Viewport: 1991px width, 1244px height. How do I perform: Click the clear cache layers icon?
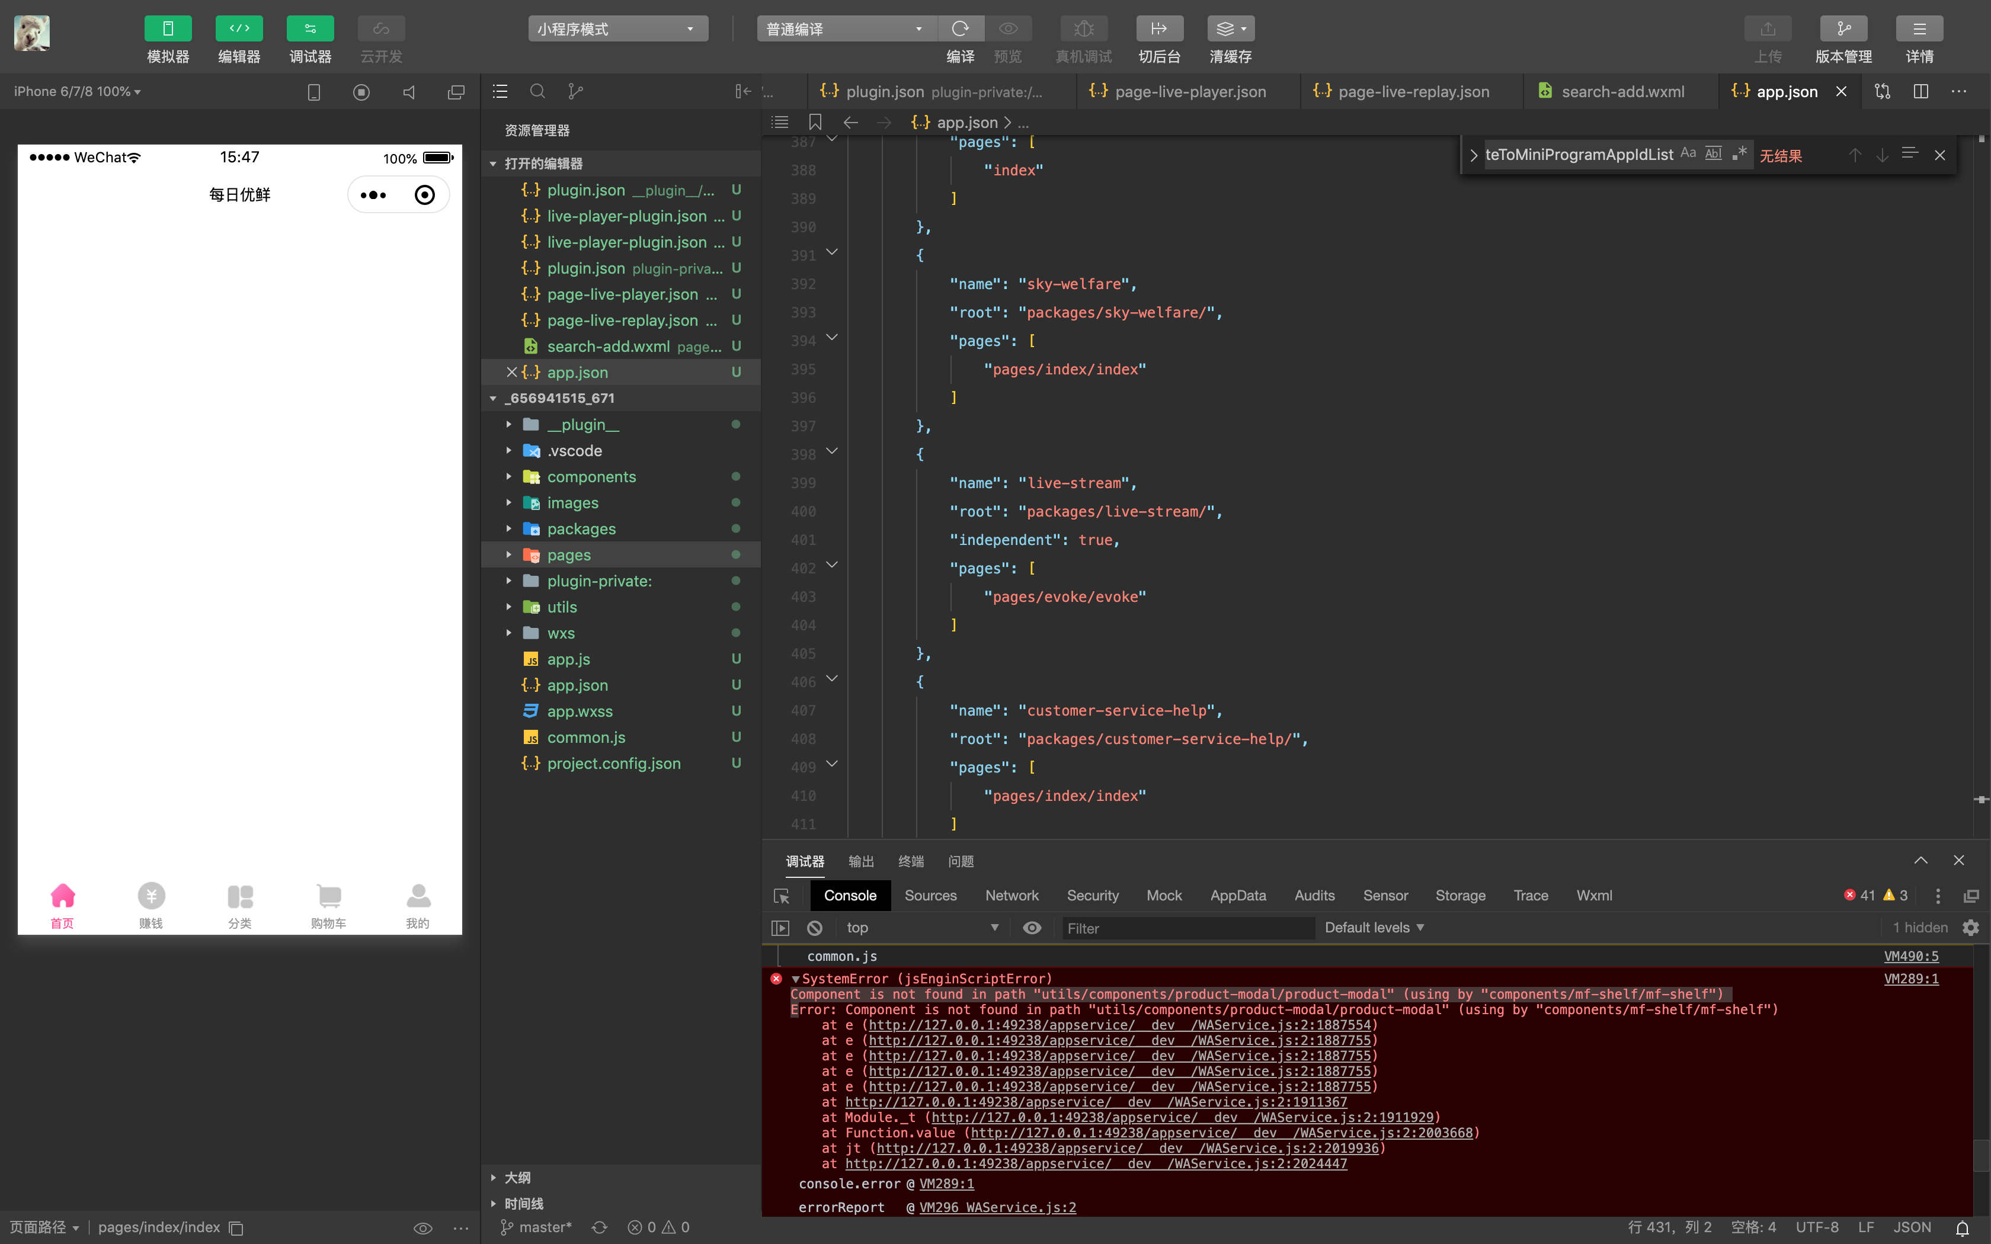click(x=1231, y=29)
